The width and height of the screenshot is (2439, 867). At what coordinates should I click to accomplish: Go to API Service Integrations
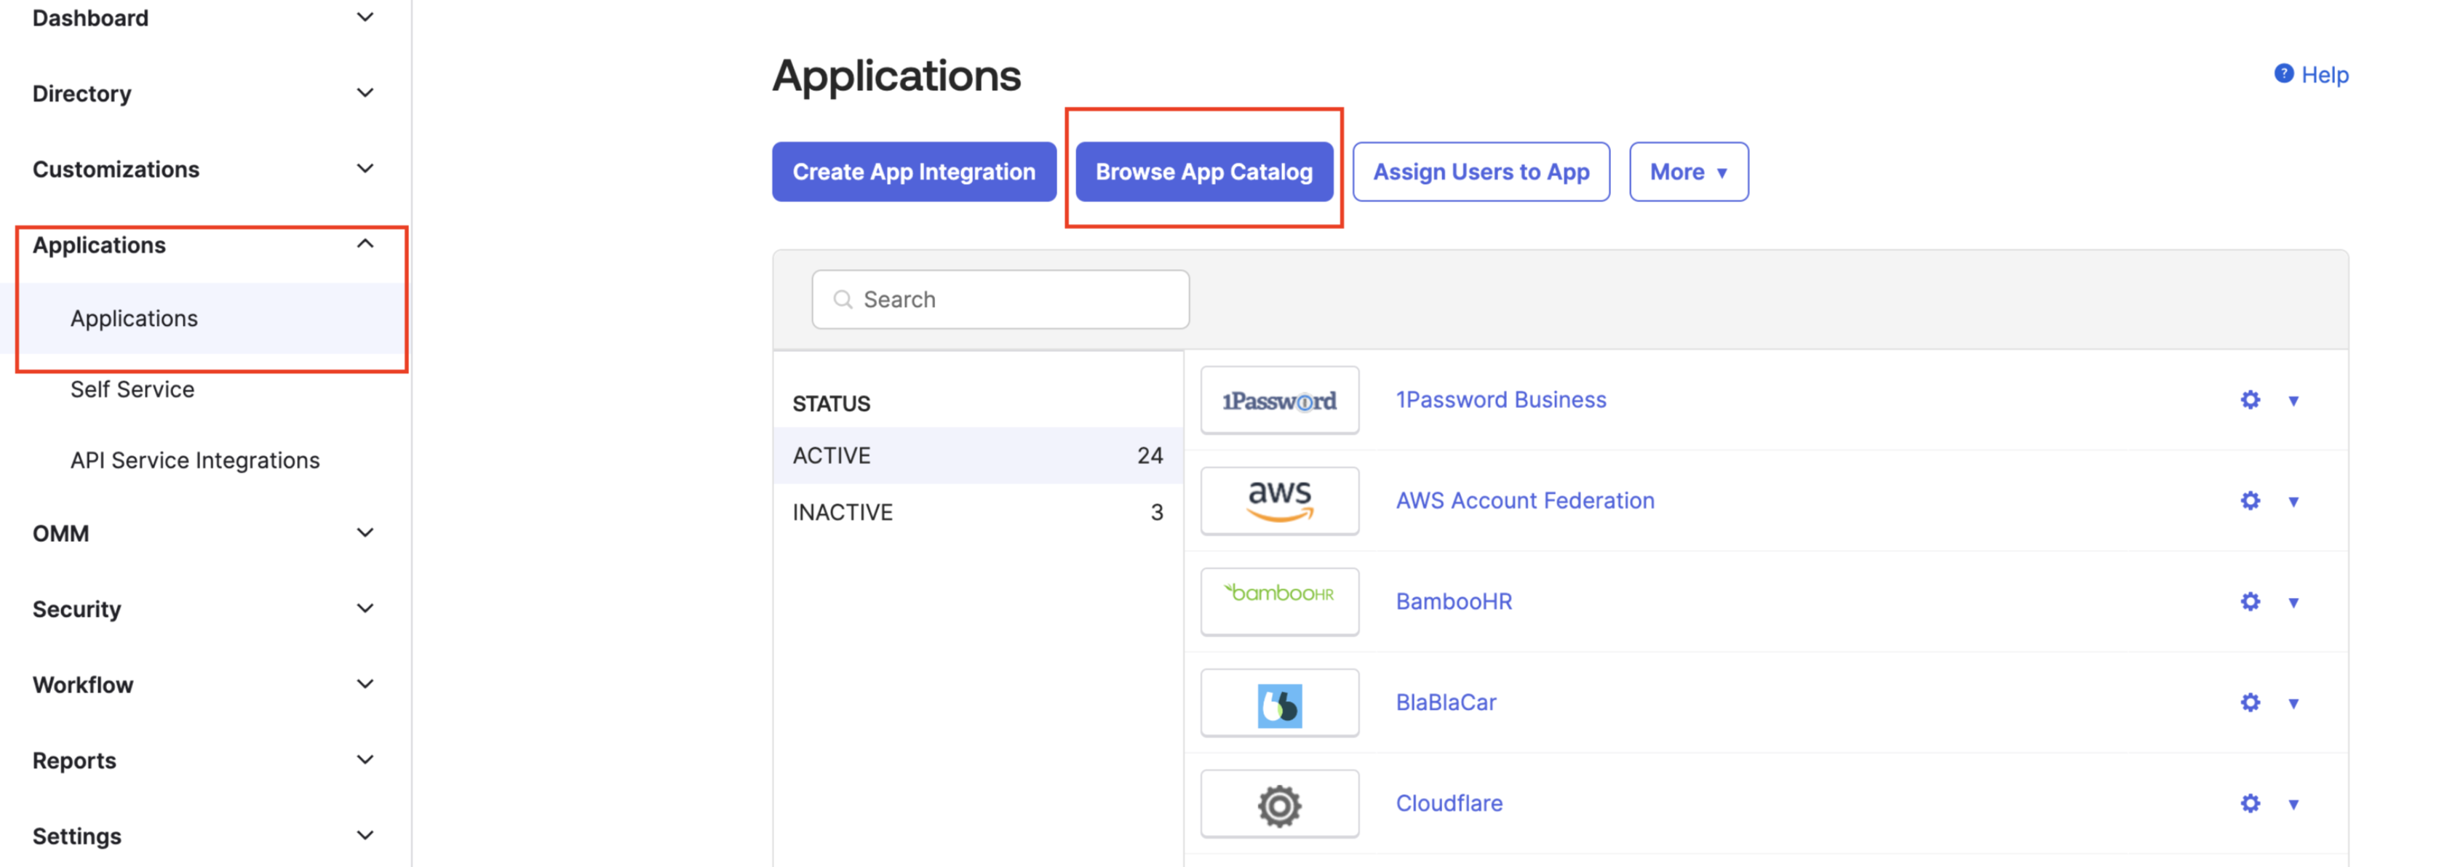(194, 460)
